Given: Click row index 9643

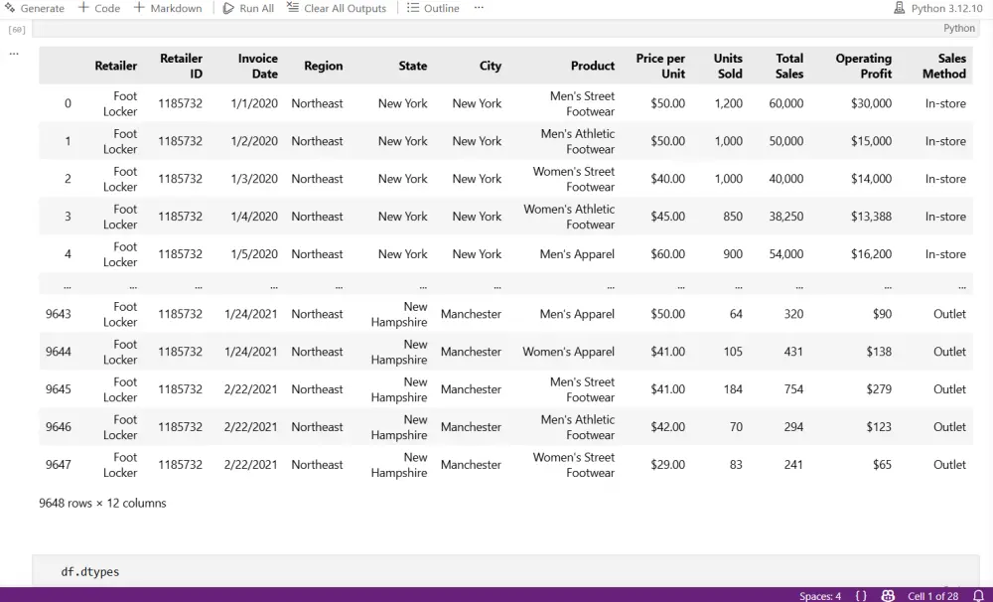Looking at the screenshot, I should (x=59, y=314).
